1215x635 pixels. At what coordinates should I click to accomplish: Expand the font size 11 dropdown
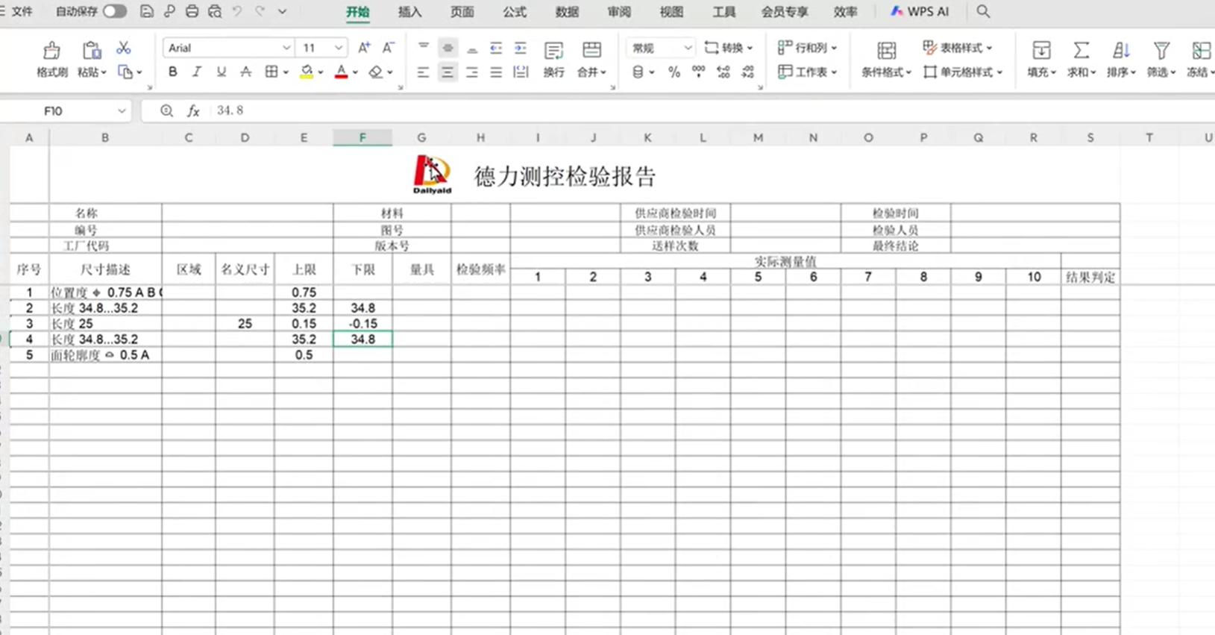point(339,48)
